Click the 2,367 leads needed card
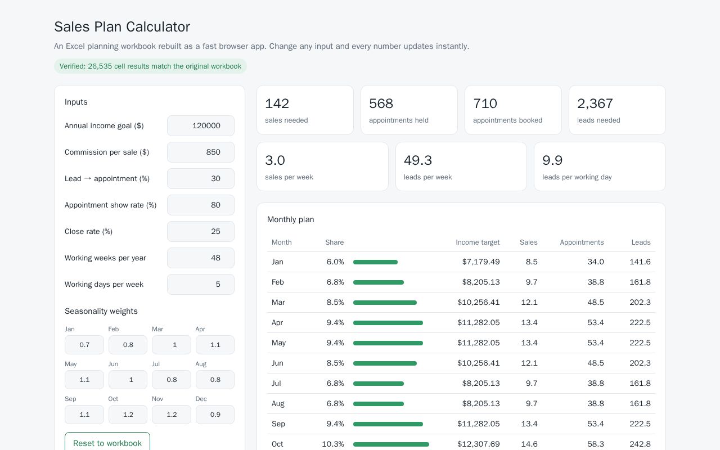720x450 pixels. pyautogui.click(x=617, y=110)
